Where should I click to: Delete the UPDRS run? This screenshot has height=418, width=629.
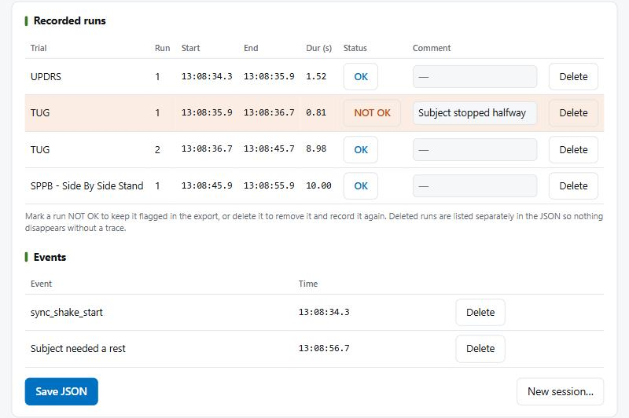tap(573, 76)
